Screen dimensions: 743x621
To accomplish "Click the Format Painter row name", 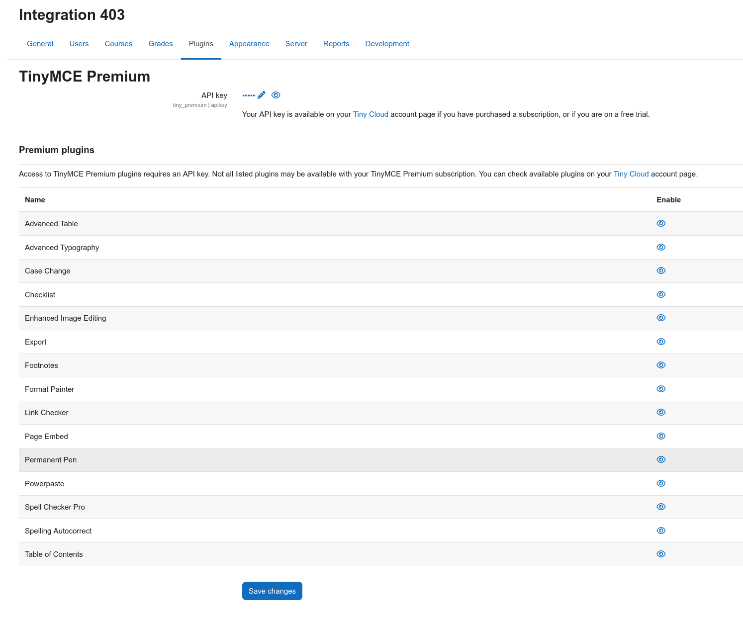I will (x=49, y=389).
